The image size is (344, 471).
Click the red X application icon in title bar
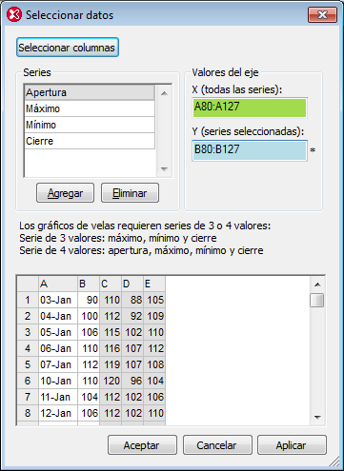click(x=14, y=15)
